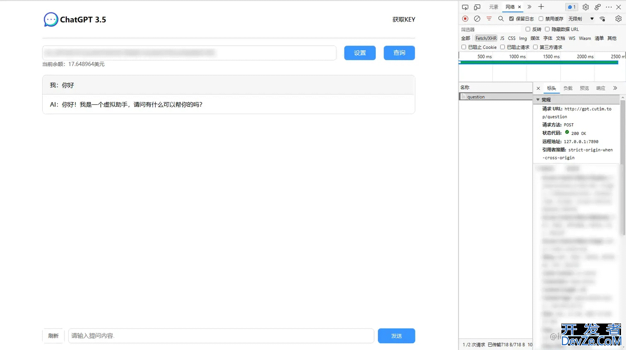Screen dimensions: 626x350
Task: Toggle the red filter funnel icon
Action: tap(489, 19)
